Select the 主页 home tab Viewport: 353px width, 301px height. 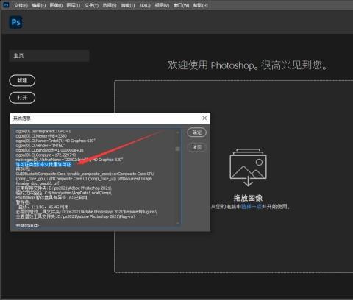[x=49, y=56]
